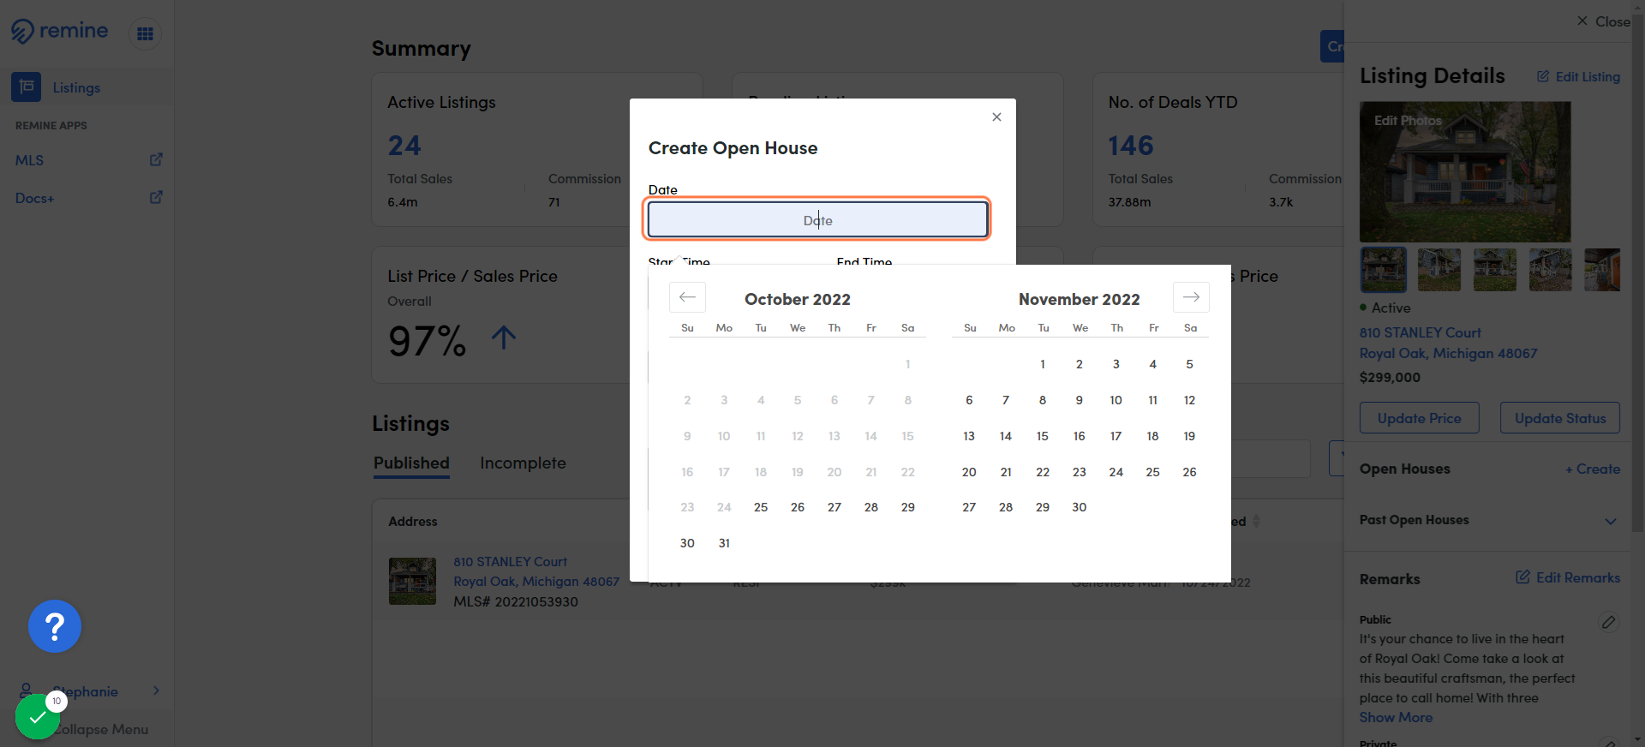This screenshot has width=1645, height=747.
Task: Open Docs+ app in sidebar
Action: click(34, 198)
